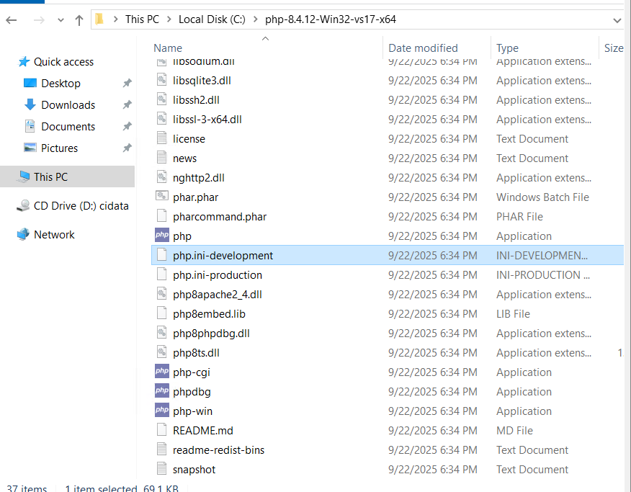631x492 pixels.
Task: Click the pin icon beside Desktop
Action: point(127,84)
